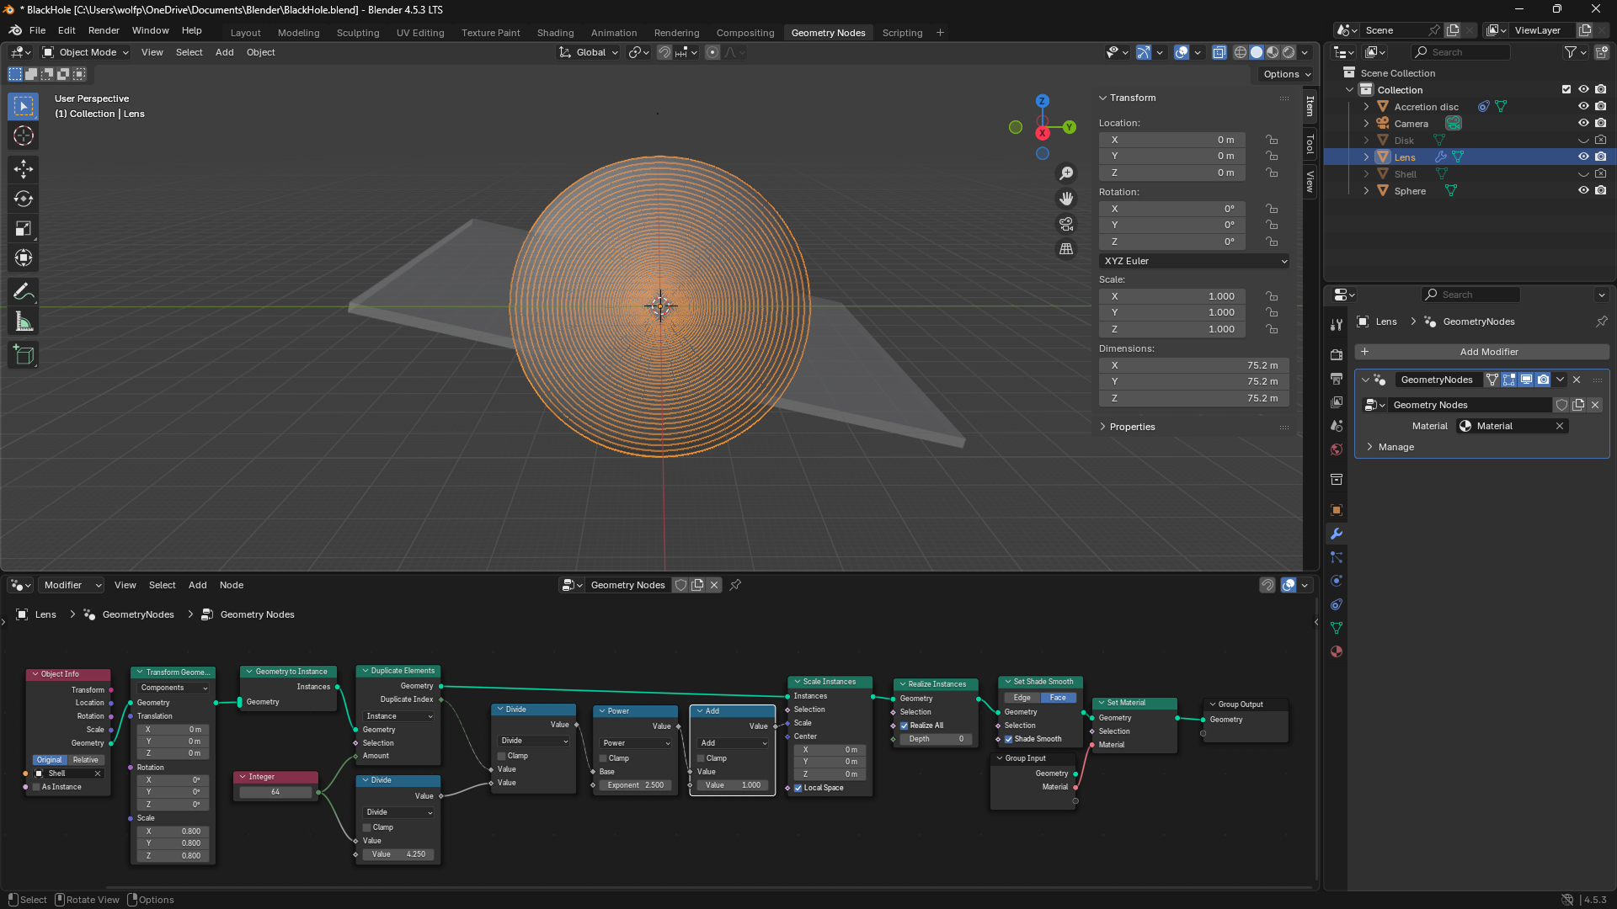Uncheck Realize All in Realize Instances node
1617x909 pixels.
click(905, 726)
